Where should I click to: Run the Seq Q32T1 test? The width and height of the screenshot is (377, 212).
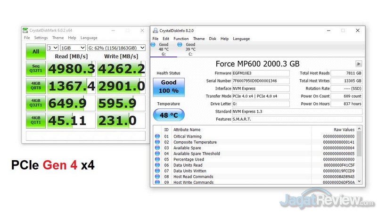(36, 68)
